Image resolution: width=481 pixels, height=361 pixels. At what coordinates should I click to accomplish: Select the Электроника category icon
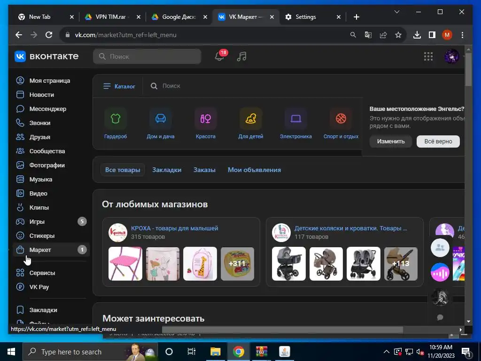coord(296,118)
